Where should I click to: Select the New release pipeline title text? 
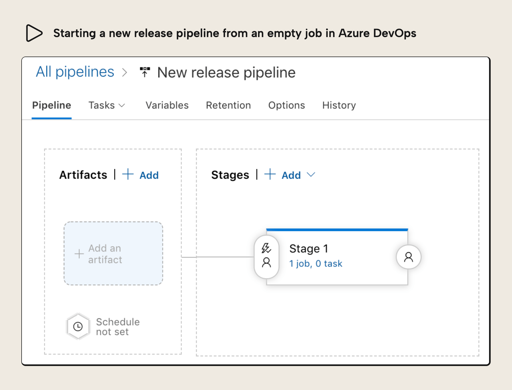coord(226,73)
